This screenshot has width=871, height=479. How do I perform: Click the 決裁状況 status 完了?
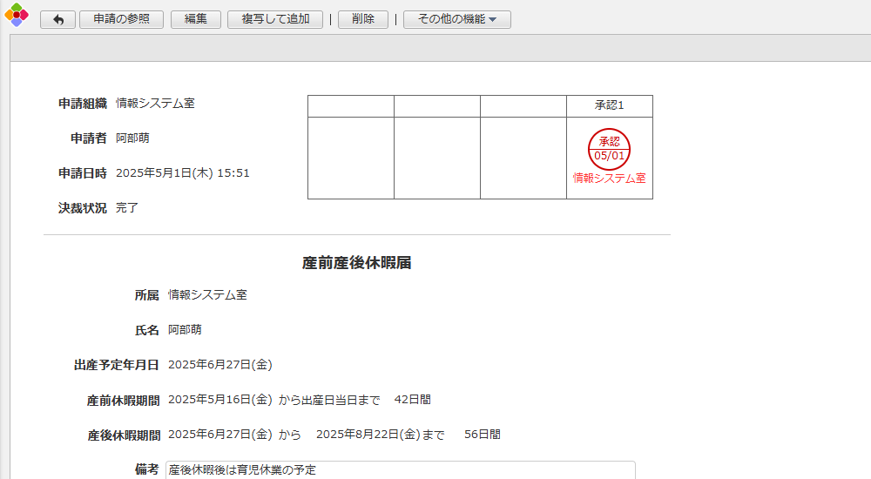127,208
